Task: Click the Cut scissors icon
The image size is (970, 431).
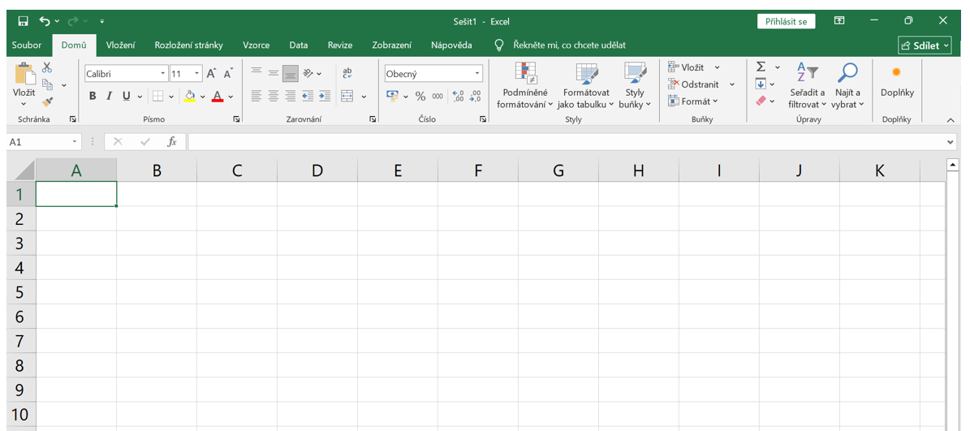Action: coord(47,68)
